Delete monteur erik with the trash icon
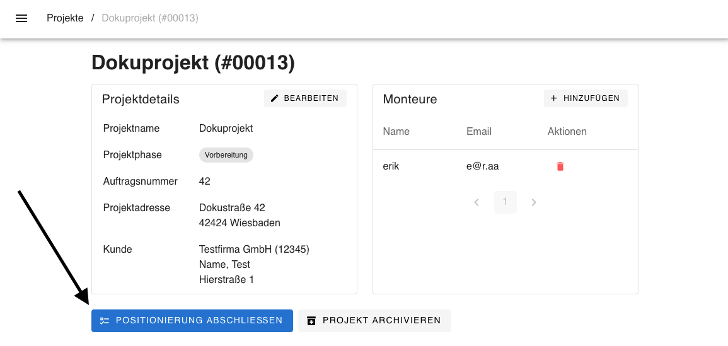Viewport: 728px width, 346px height. (x=560, y=166)
